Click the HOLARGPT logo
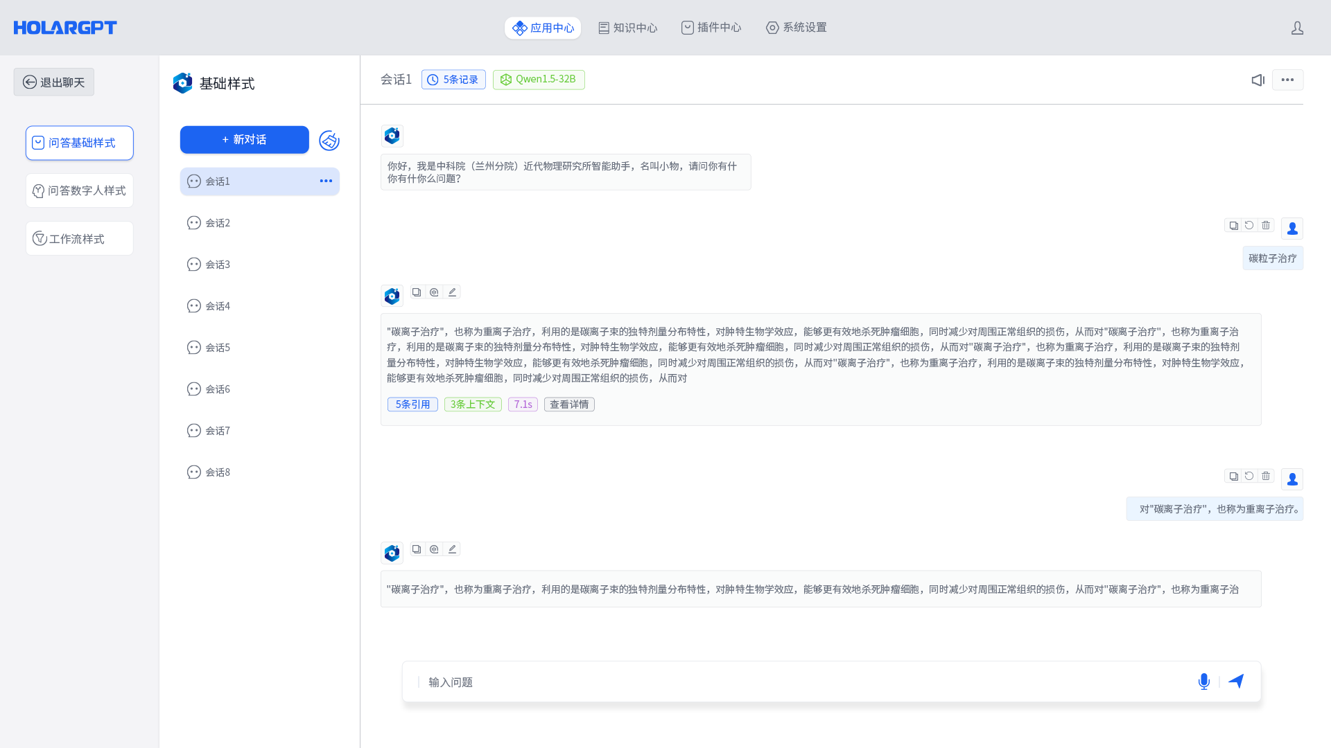Viewport: 1331px width, 748px height. click(x=65, y=28)
